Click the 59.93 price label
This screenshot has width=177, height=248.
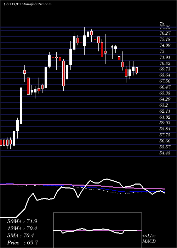165,123
